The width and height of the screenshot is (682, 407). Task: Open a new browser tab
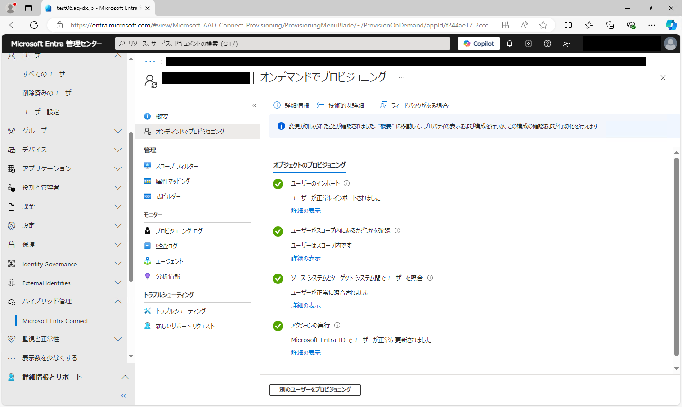[165, 8]
